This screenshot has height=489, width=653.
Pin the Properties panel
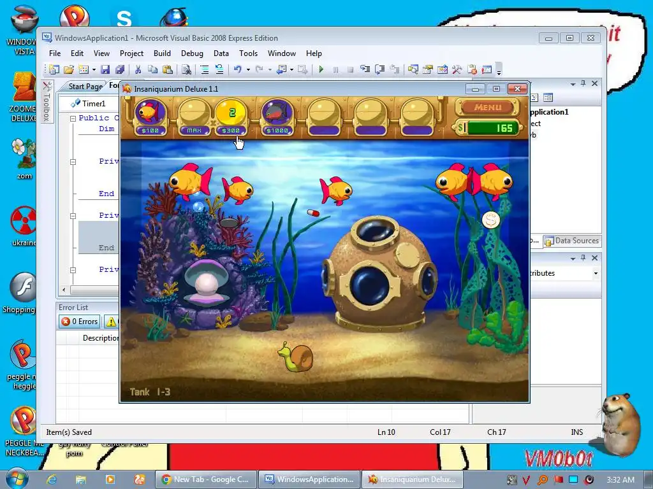point(583,258)
